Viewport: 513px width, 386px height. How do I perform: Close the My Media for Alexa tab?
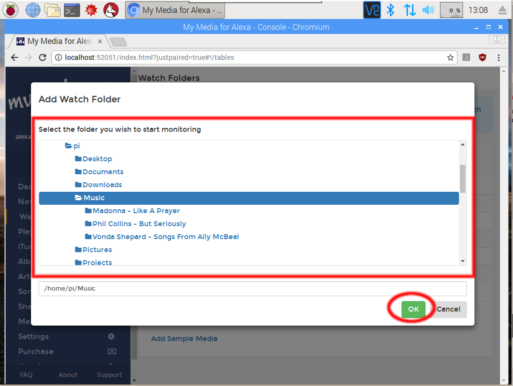tap(100, 41)
